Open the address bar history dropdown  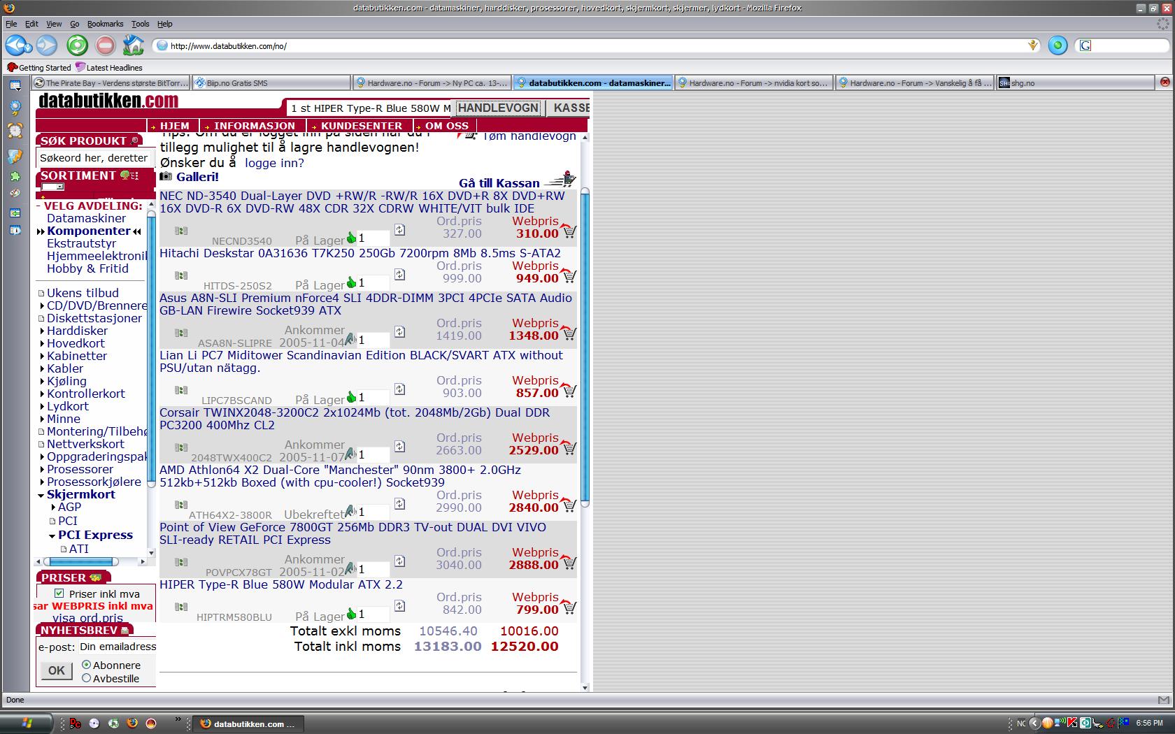(x=1033, y=45)
